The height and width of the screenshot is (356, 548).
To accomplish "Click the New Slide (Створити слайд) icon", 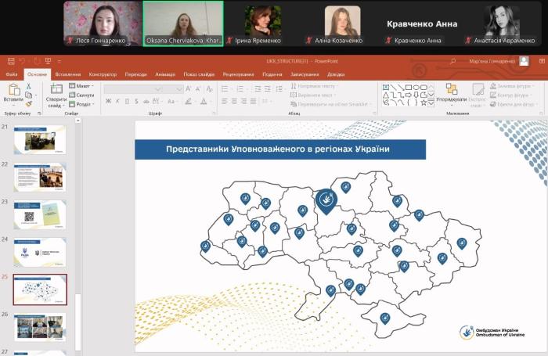I will 56,91.
